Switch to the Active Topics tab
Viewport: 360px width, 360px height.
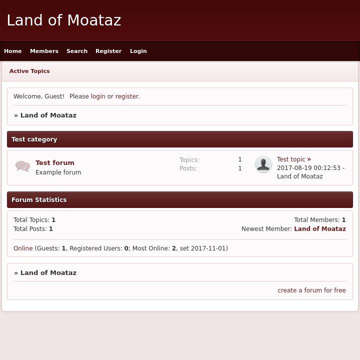tap(29, 71)
